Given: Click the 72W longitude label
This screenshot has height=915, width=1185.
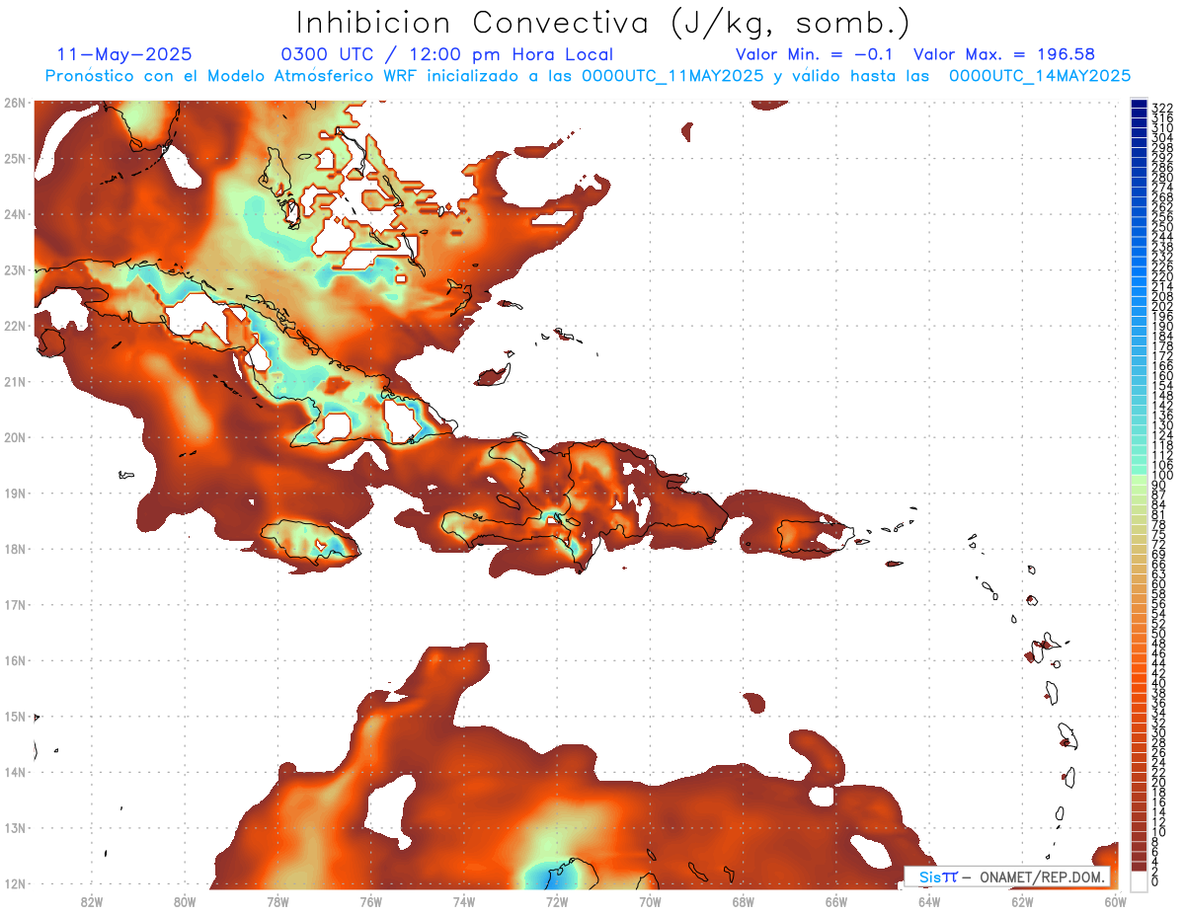Looking at the screenshot, I should tap(557, 901).
